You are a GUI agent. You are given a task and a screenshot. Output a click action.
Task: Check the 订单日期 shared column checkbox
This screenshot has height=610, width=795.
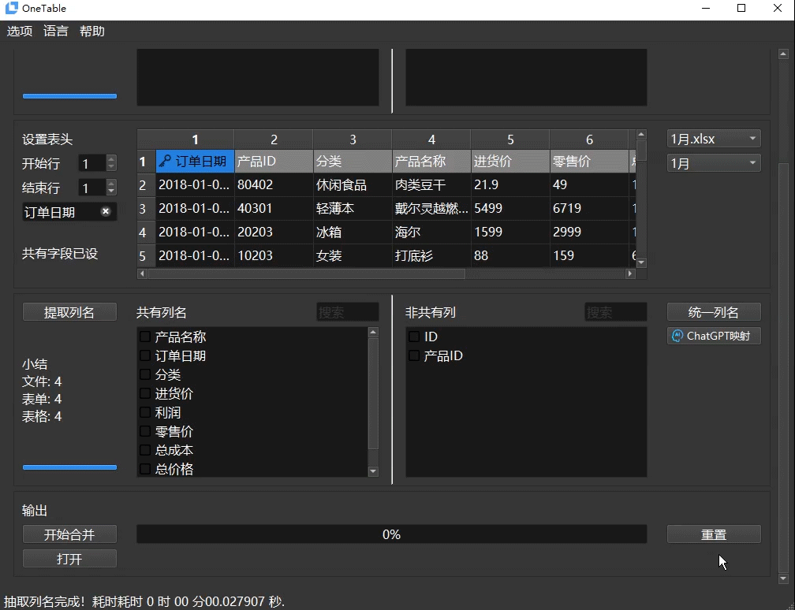pyautogui.click(x=145, y=355)
